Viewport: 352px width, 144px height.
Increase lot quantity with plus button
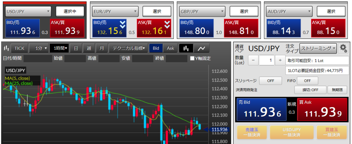point(280,60)
